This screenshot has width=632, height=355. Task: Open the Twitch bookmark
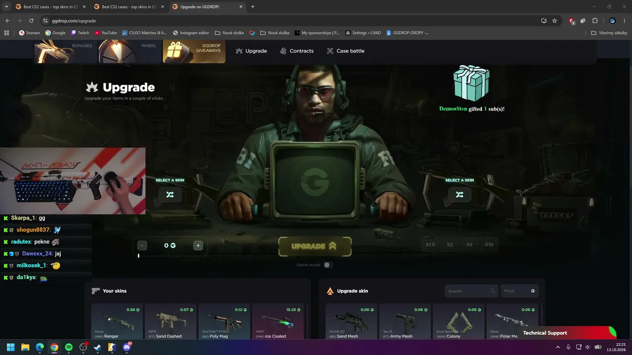[x=80, y=33]
